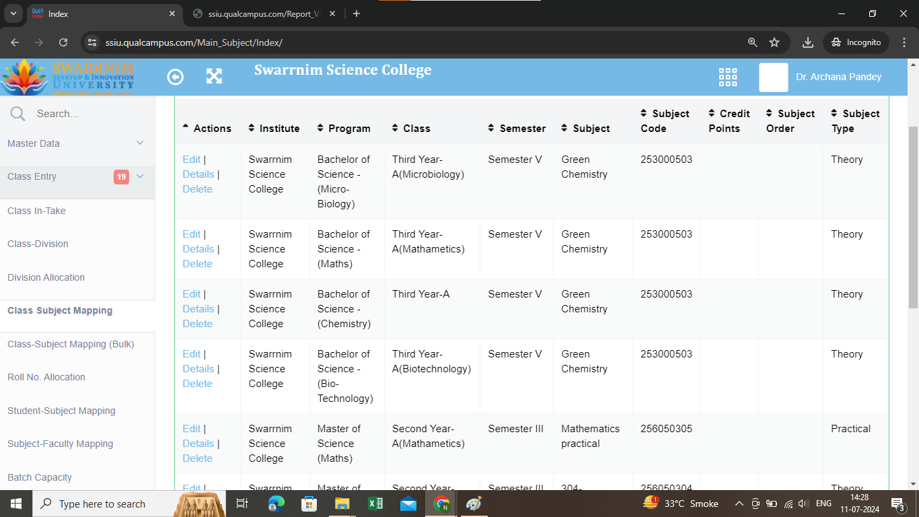Sort table by Program column

pos(321,128)
